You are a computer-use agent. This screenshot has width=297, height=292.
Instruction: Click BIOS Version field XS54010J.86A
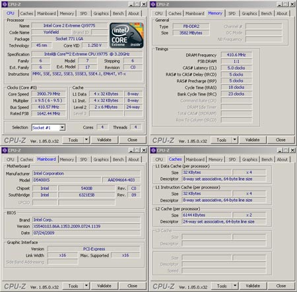coord(86,226)
